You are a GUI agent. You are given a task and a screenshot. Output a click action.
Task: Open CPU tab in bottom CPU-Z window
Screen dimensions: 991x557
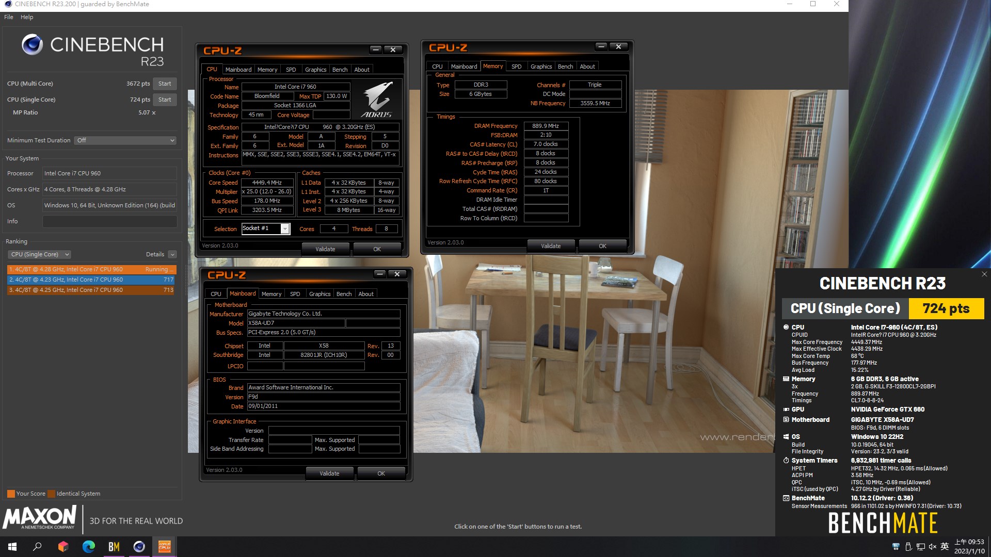216,294
